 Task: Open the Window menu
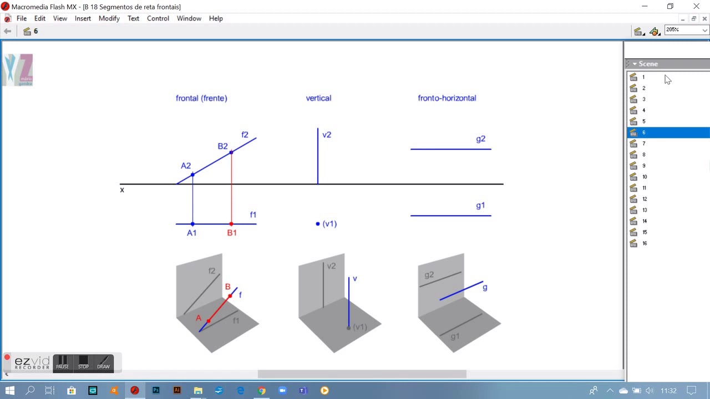point(189,18)
